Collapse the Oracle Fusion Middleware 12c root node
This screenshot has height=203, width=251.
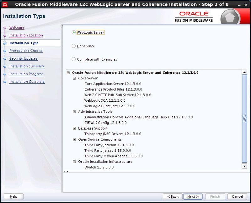point(68,73)
